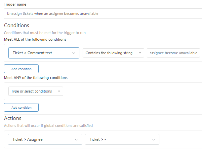The height and width of the screenshot is (151, 202).
Task: Open the Contains the following string operator dropdown
Action: click(x=113, y=53)
